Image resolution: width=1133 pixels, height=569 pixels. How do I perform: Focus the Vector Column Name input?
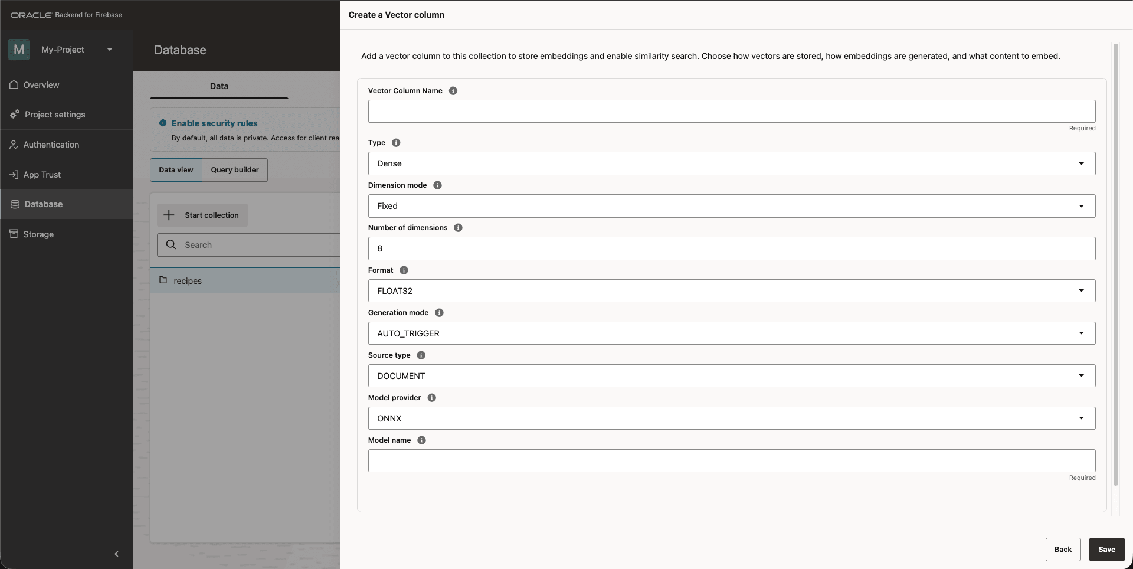732,112
